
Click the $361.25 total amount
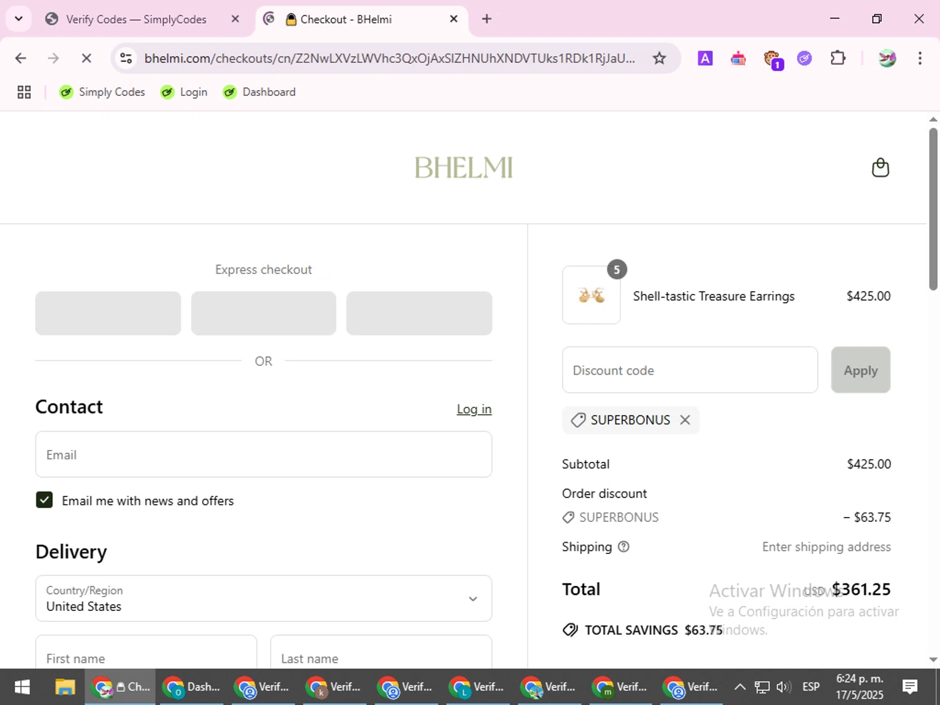(x=861, y=589)
